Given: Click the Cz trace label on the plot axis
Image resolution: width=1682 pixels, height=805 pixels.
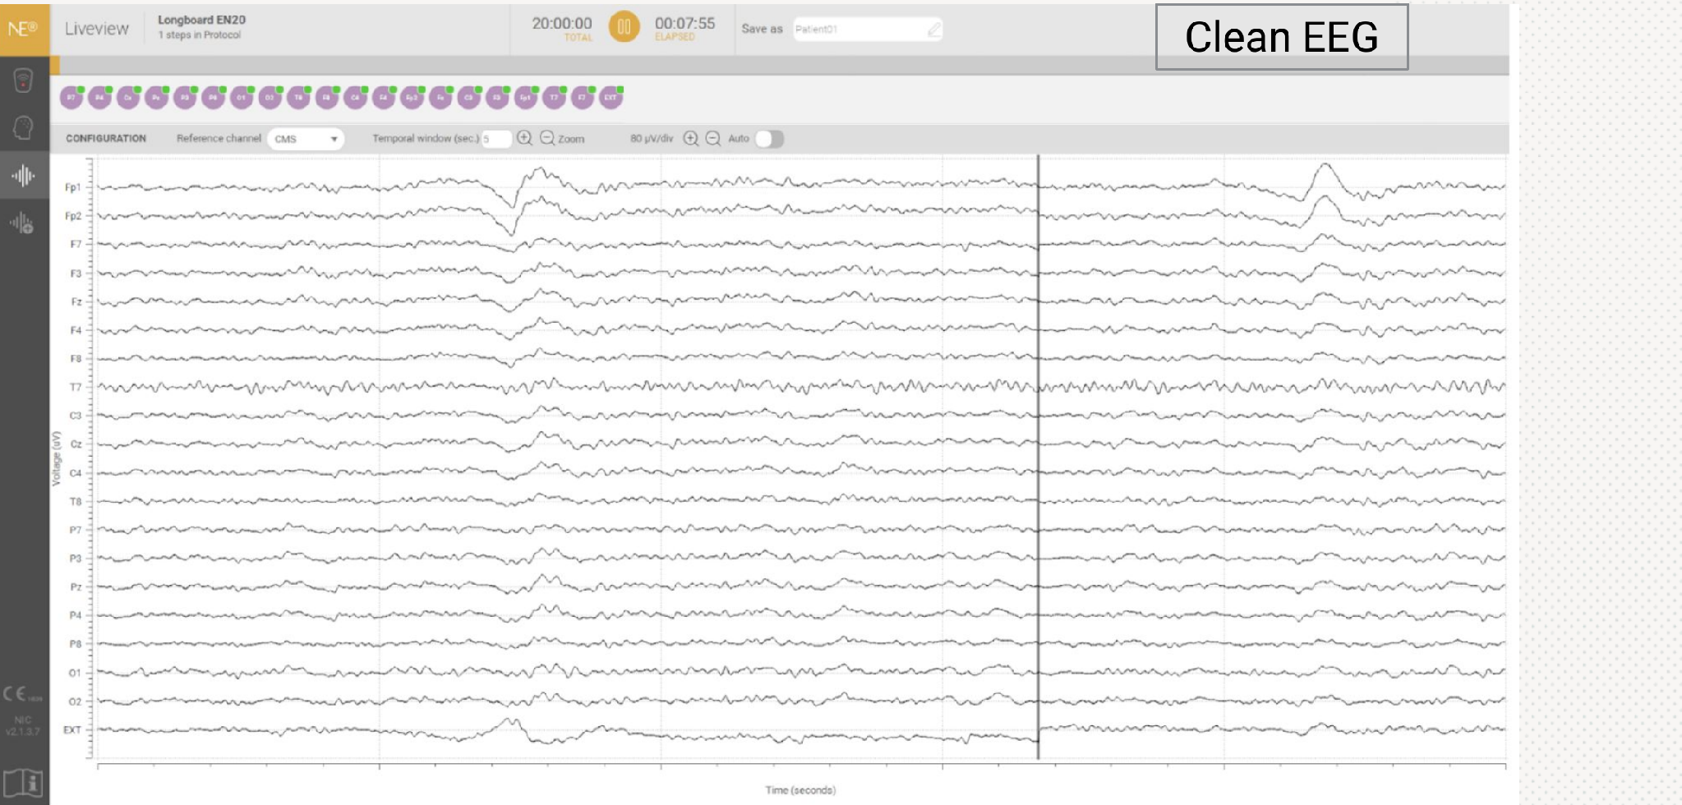Looking at the screenshot, I should tap(76, 444).
